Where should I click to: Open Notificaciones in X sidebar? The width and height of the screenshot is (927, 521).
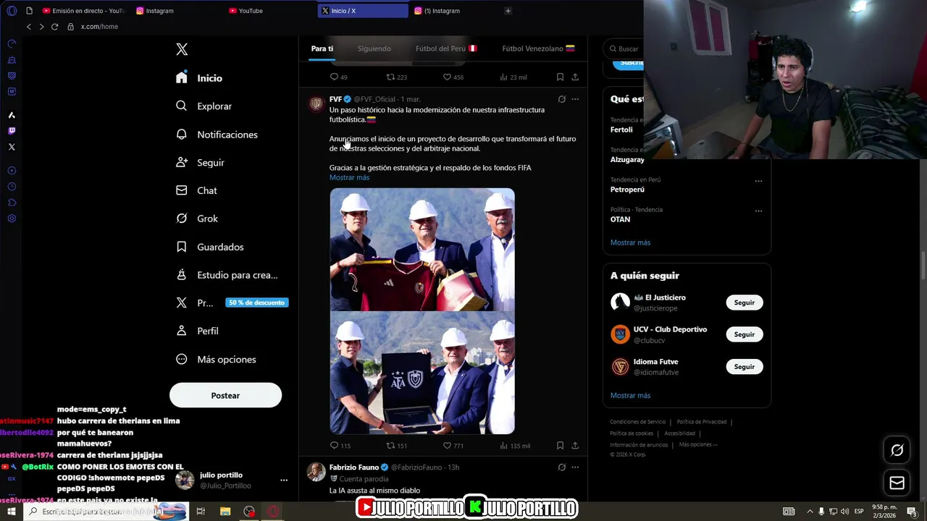[217, 135]
